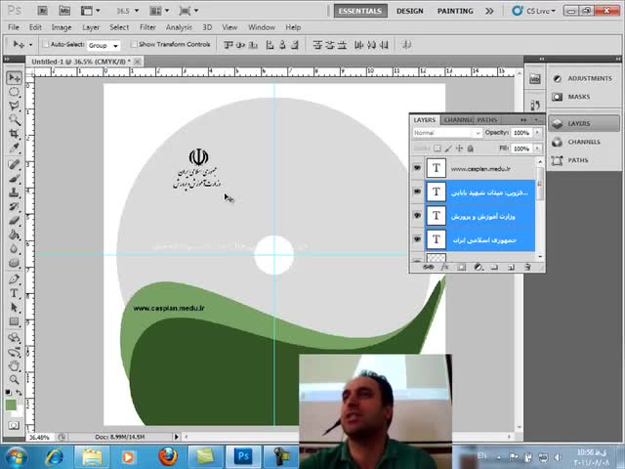Screen dimensions: 625x469
Task: Select the History Brush tool
Action: (x=14, y=206)
